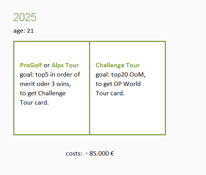
Task: Click 'goal: top5 in order of' line
Action: click(x=50, y=75)
